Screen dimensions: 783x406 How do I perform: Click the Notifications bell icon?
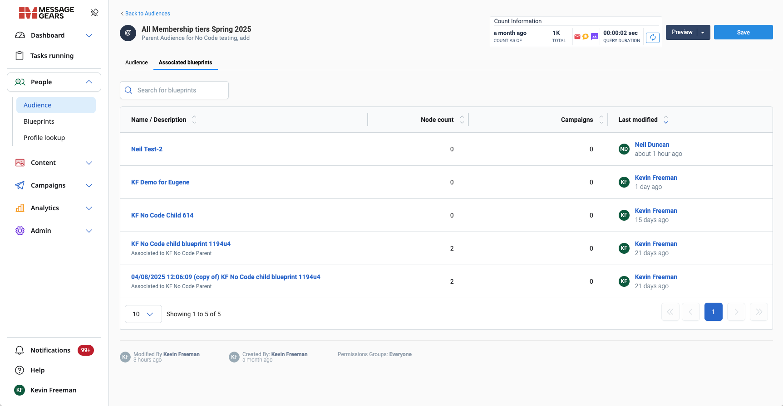[20, 350]
